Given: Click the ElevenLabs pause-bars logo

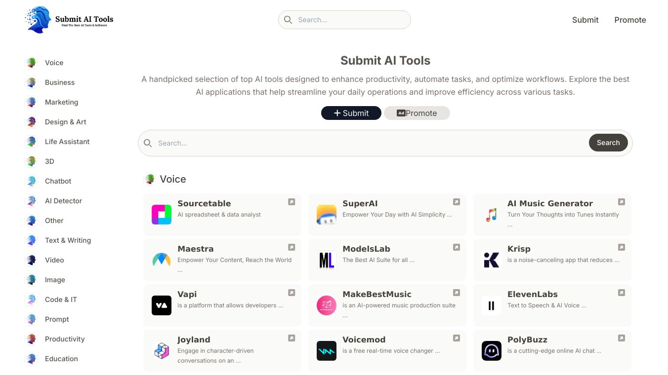Looking at the screenshot, I should coord(491,305).
